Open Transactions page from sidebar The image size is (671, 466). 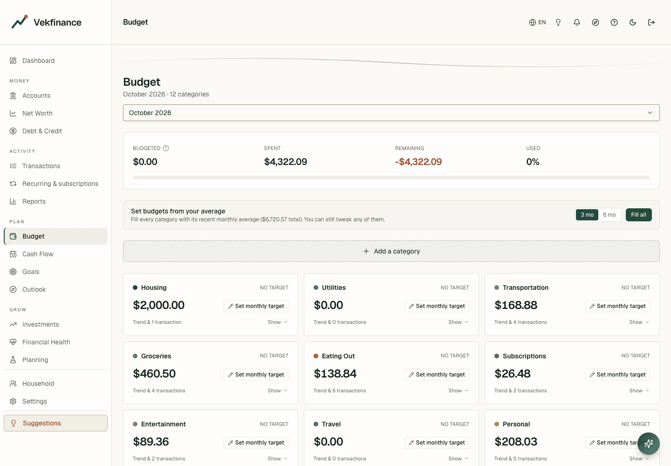click(x=56, y=166)
